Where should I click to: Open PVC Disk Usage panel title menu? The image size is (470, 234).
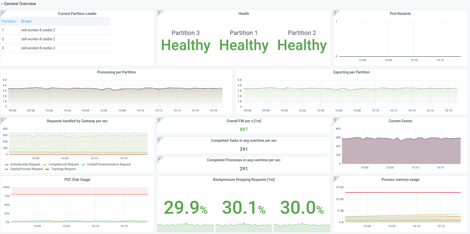tap(77, 180)
